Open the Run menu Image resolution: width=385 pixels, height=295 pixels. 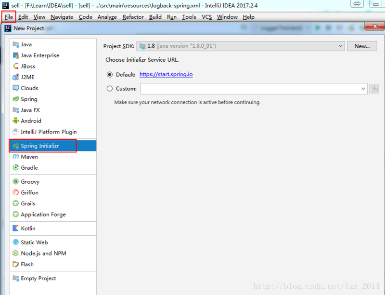pos(172,17)
